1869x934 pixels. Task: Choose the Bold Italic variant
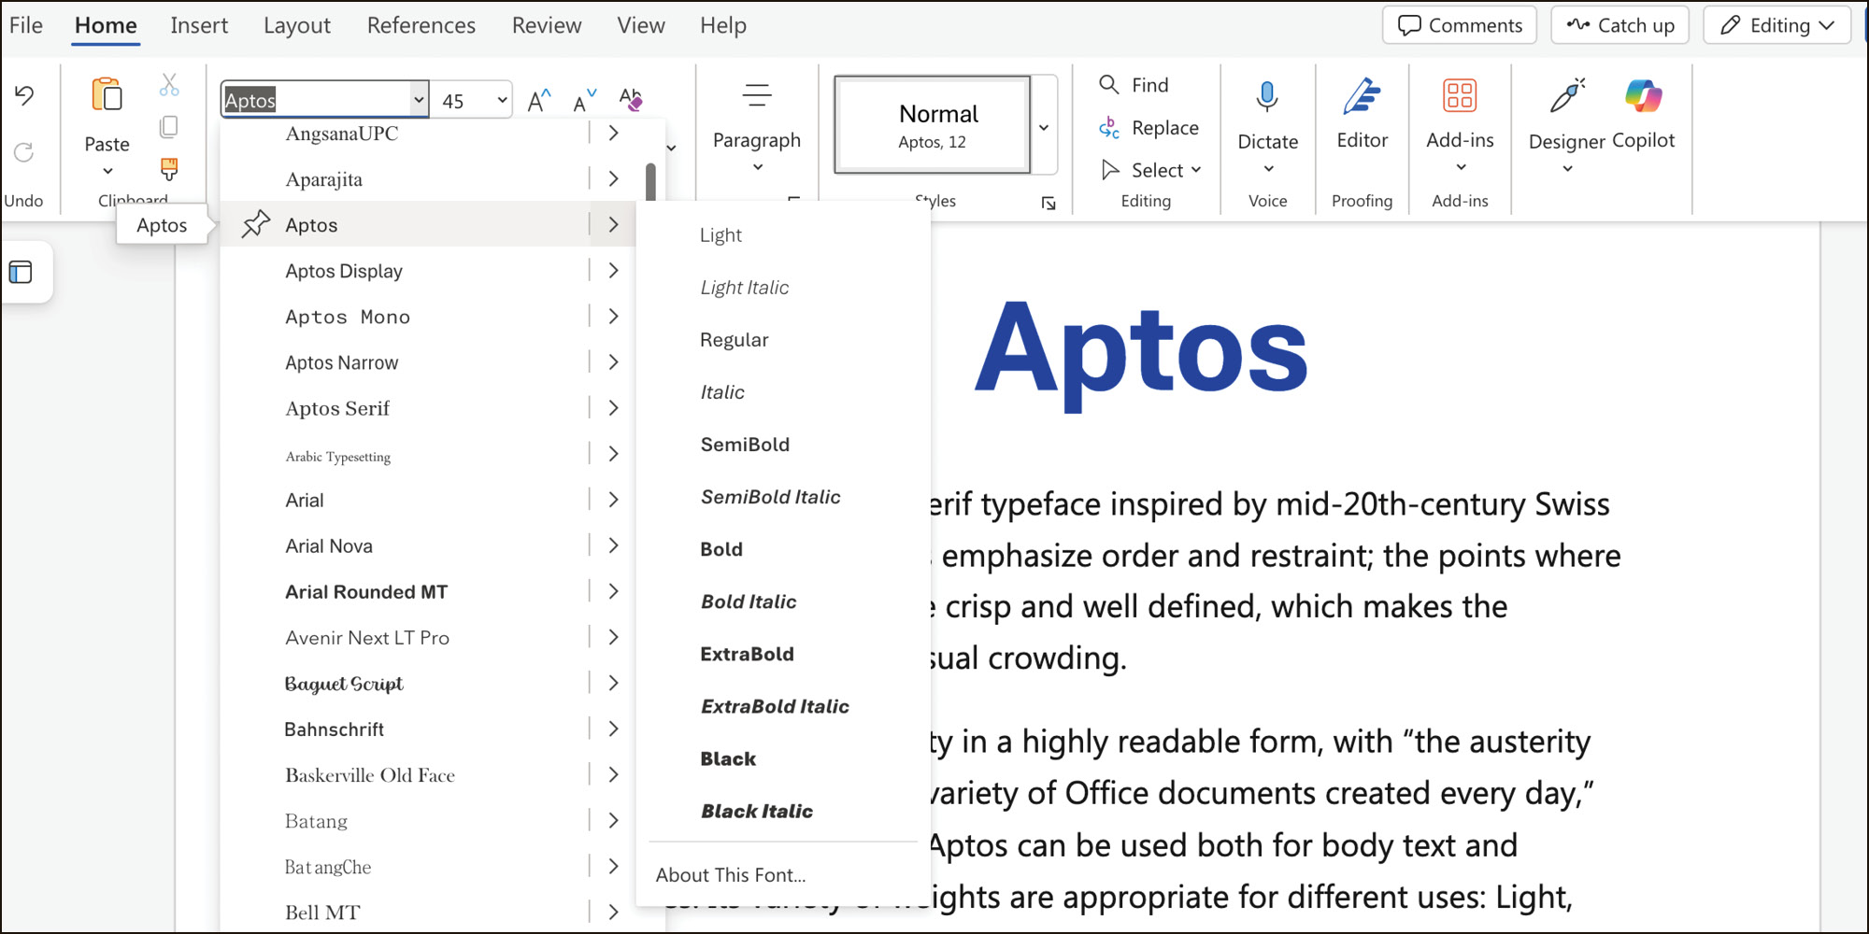tap(749, 601)
